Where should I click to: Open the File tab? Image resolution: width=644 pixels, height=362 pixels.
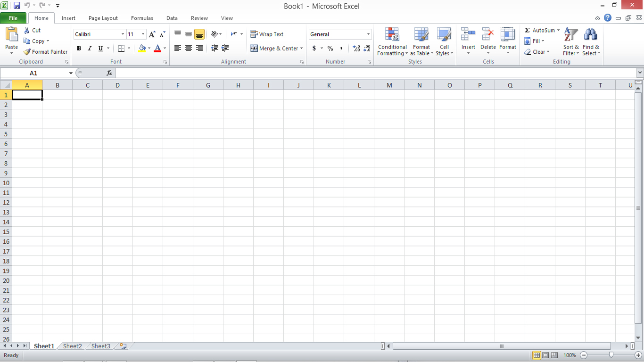point(13,18)
